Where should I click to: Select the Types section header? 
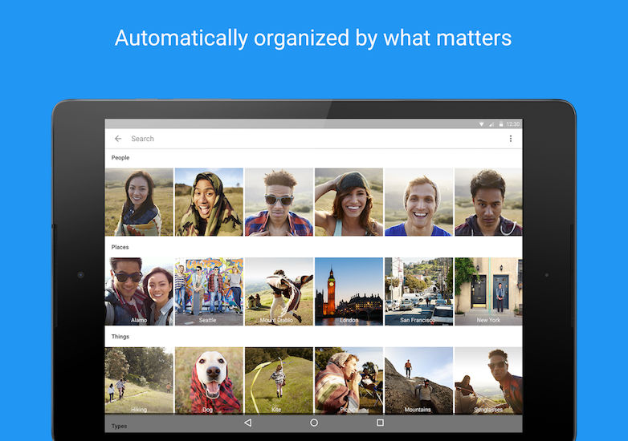[119, 427]
